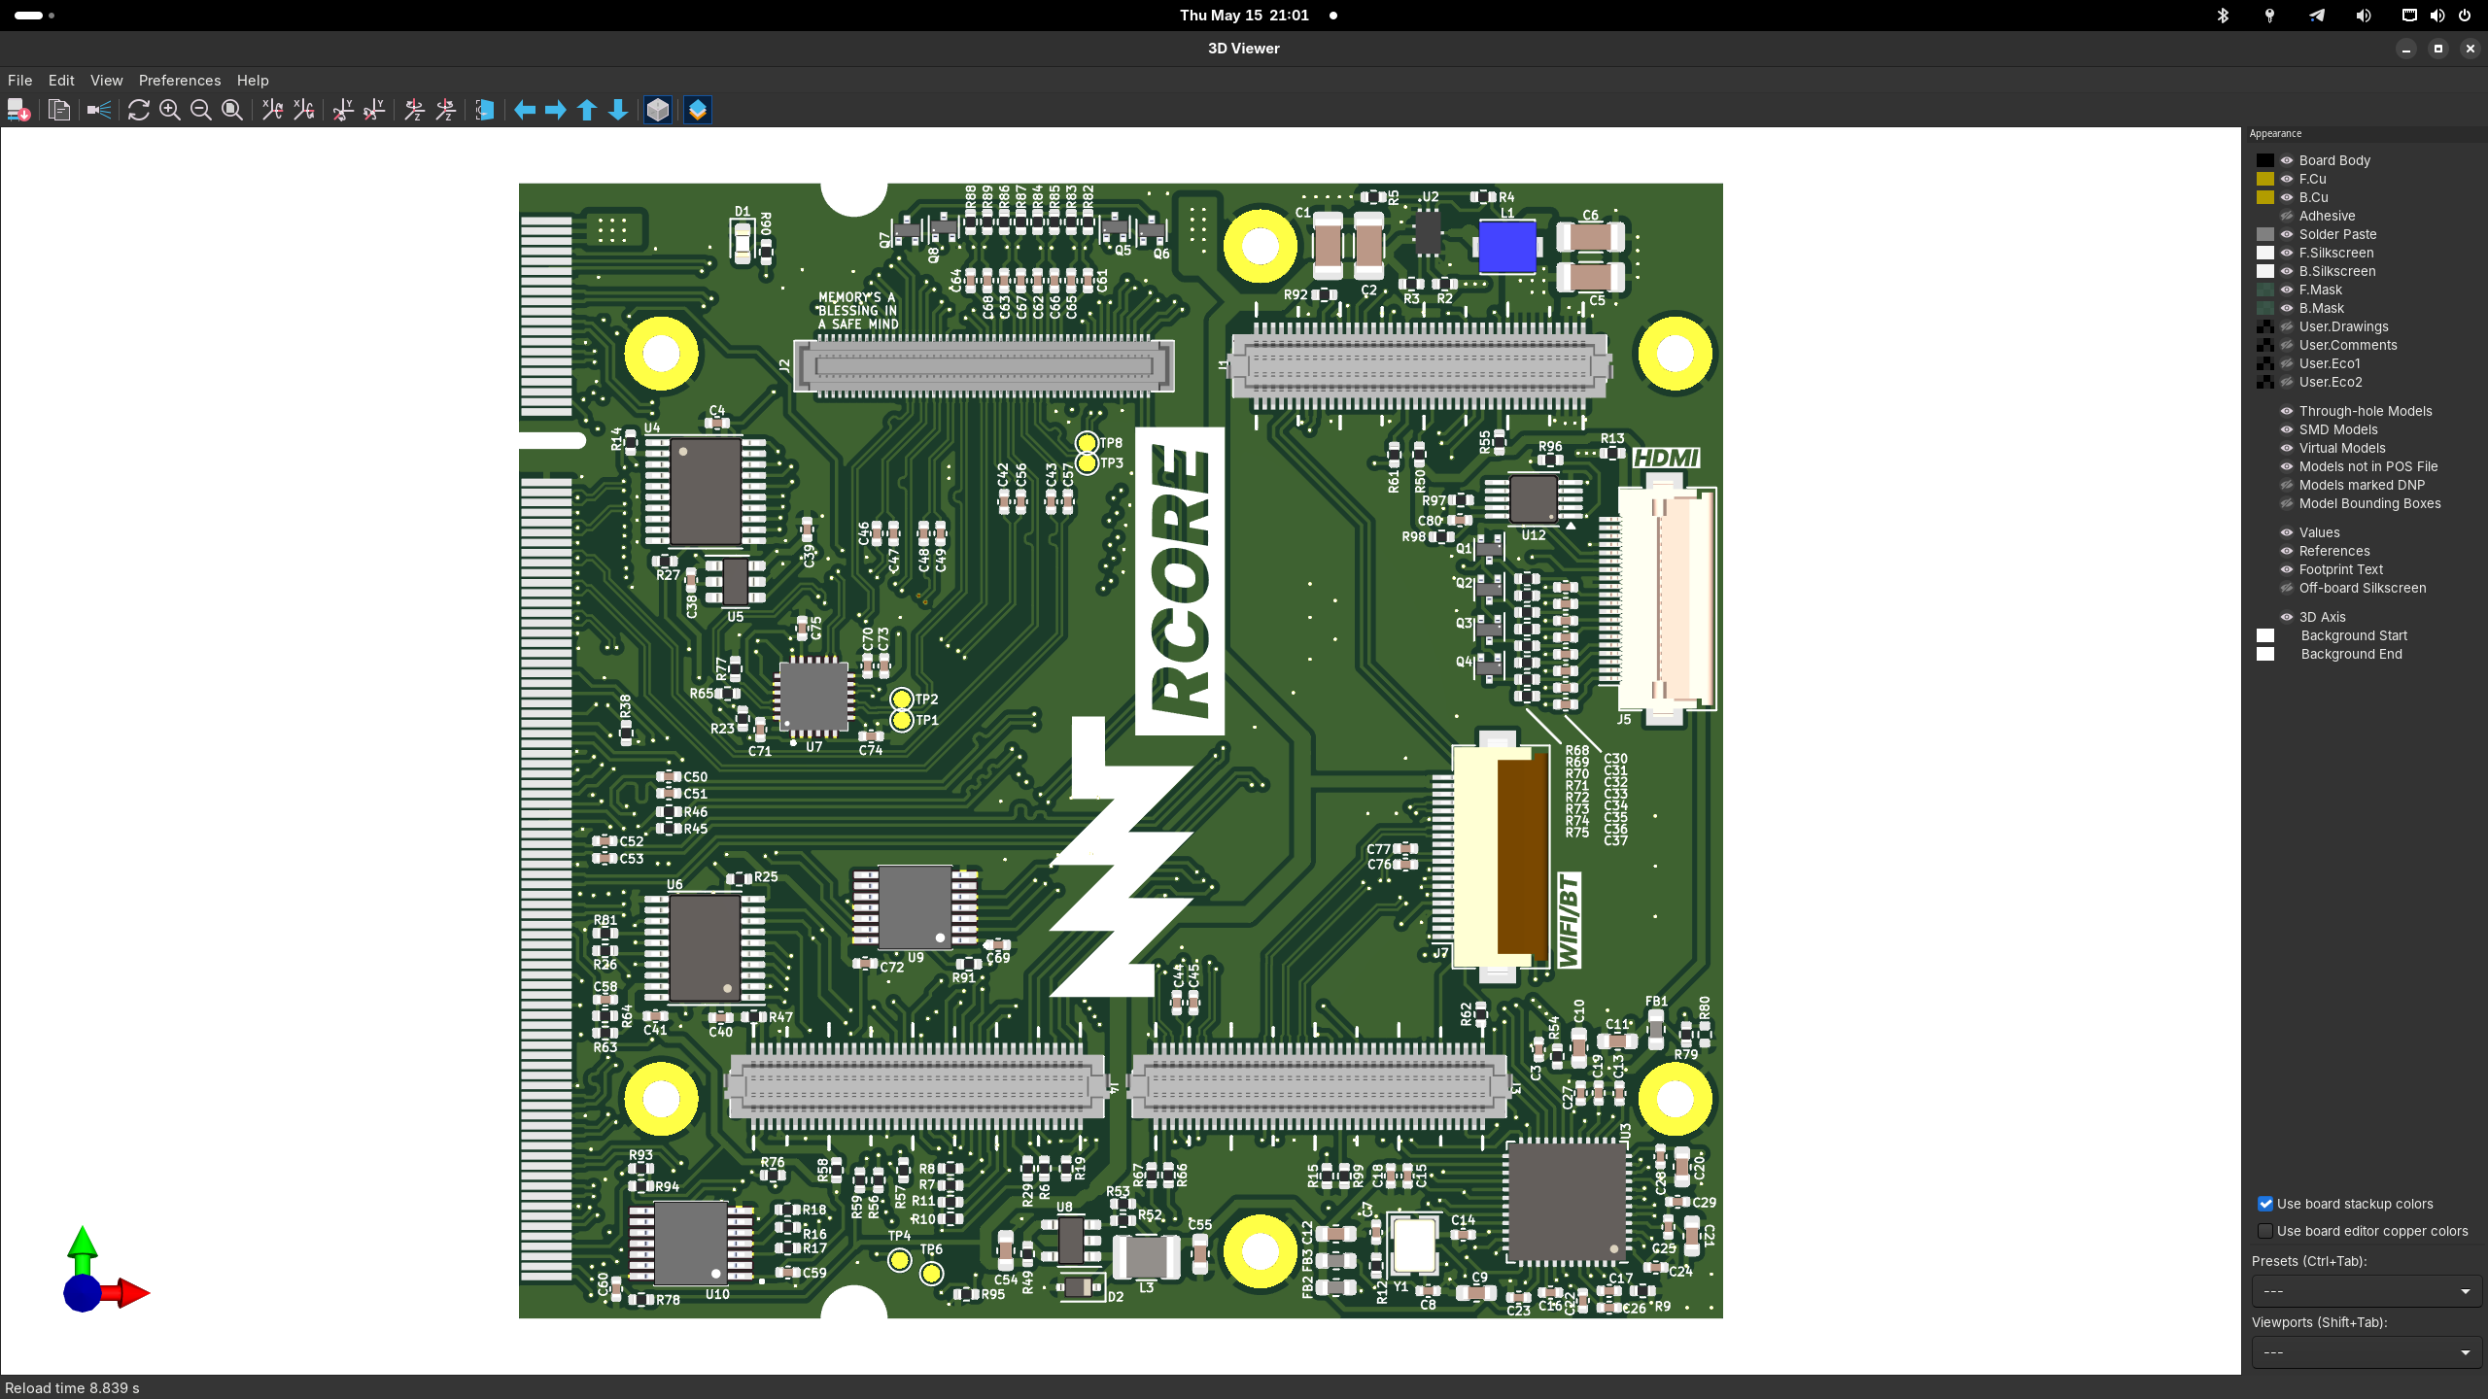Toggle F.Silkscreen visibility eye

click(2287, 253)
